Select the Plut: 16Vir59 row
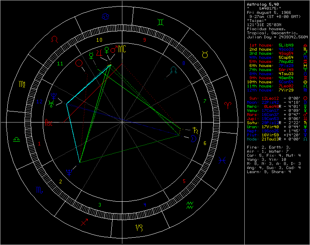This screenshot has height=245, width=310. tap(277, 135)
